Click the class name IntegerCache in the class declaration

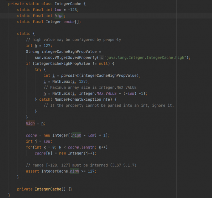[68, 4]
